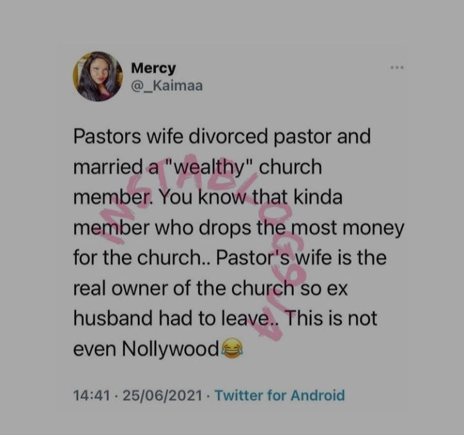Tap the line starting "for the church.."
This screenshot has height=435, width=464.
coord(229,258)
